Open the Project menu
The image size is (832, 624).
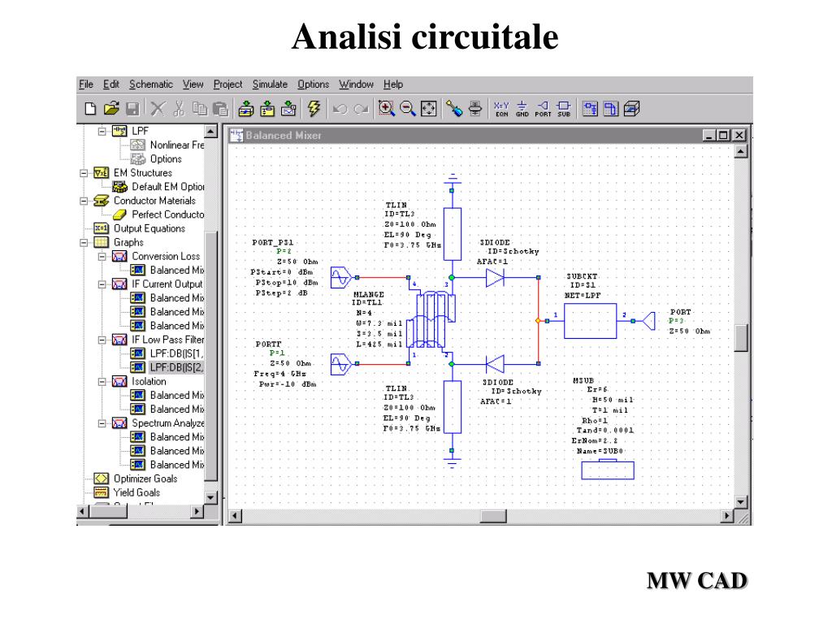pos(227,84)
